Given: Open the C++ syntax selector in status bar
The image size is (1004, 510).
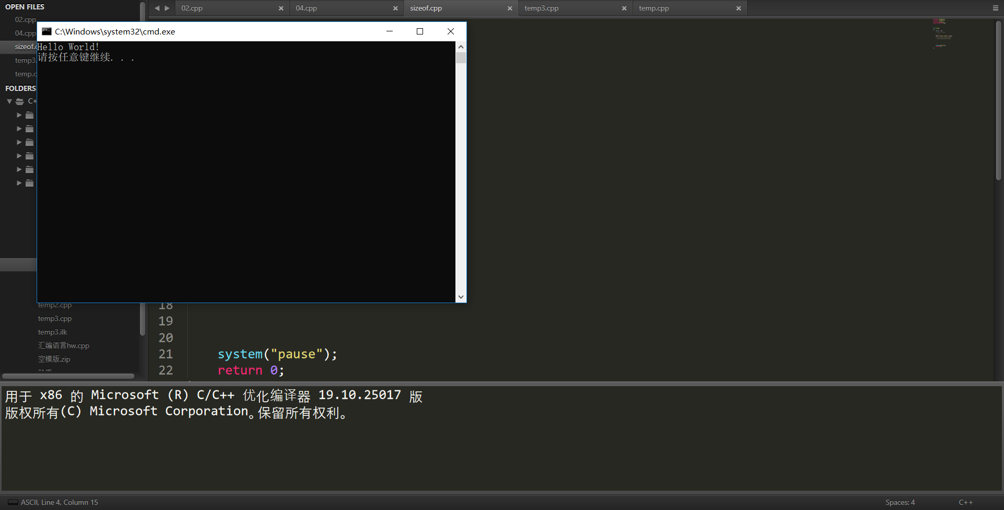Looking at the screenshot, I should pyautogui.click(x=965, y=502).
